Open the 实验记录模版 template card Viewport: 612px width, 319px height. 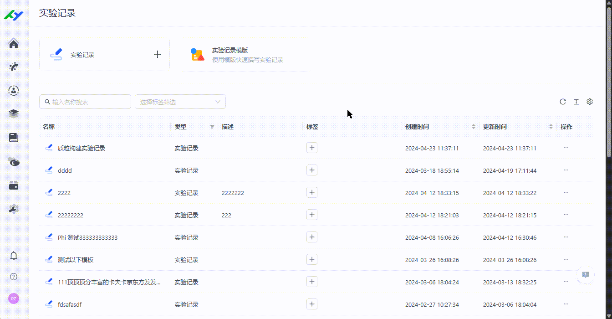click(246, 55)
